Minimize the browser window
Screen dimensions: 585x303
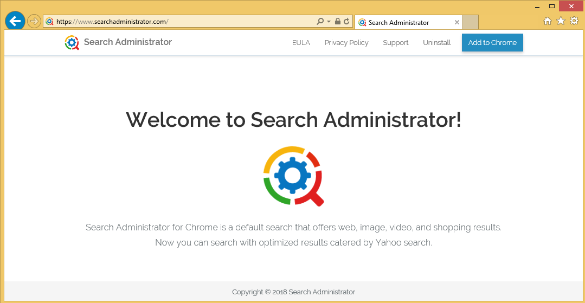coord(538,7)
